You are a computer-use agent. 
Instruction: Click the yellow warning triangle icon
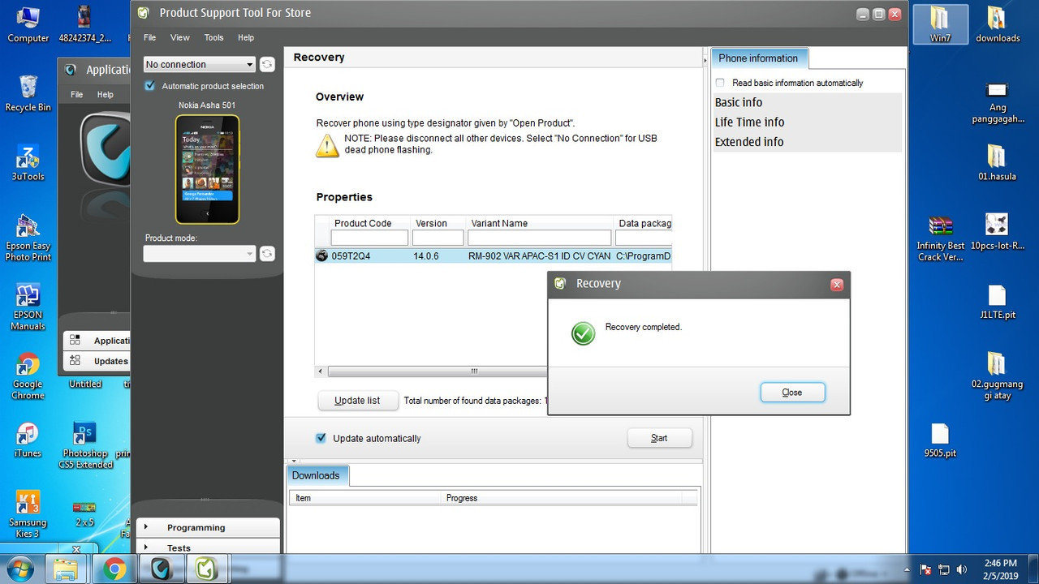click(x=327, y=145)
